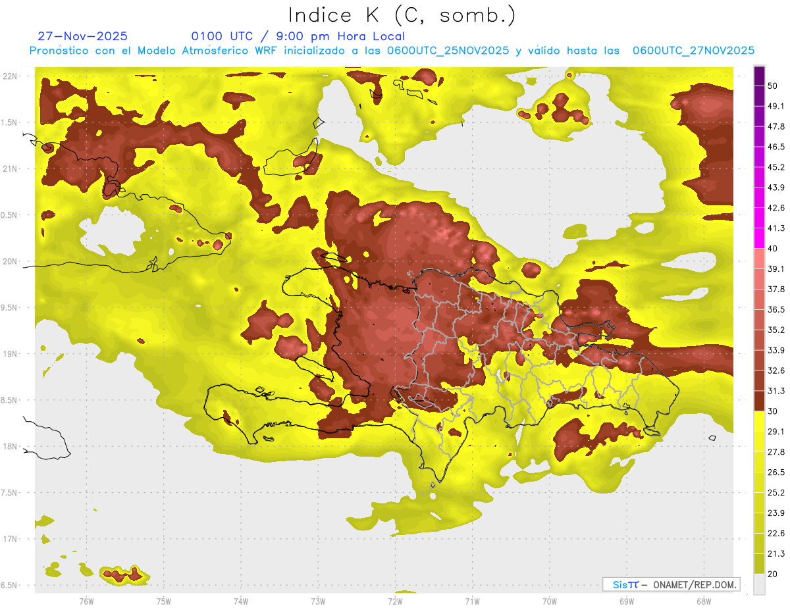
Task: Click the colorbar value '42.6'
Action: (x=776, y=208)
